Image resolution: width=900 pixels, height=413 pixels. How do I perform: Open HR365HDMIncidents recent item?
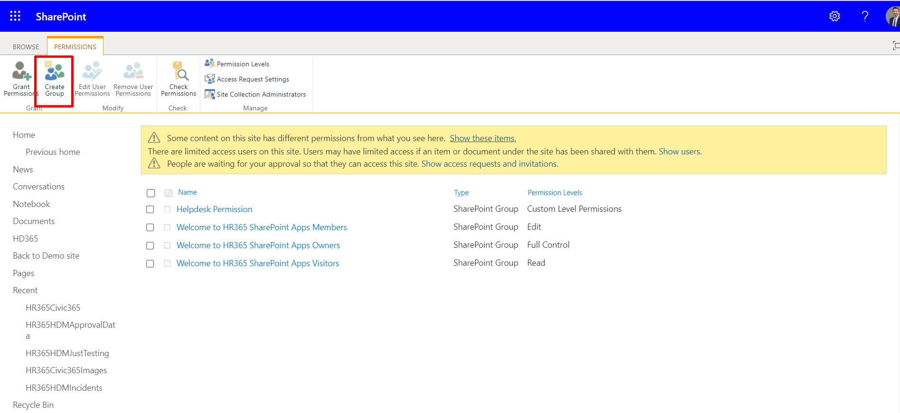coord(64,388)
